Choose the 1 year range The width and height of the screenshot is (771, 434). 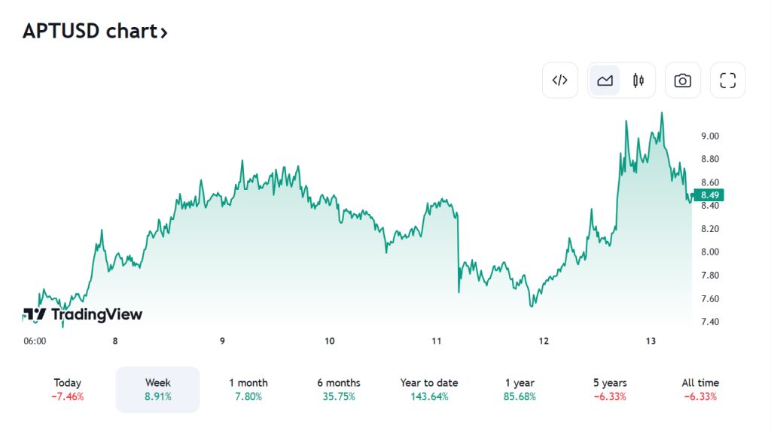point(520,390)
